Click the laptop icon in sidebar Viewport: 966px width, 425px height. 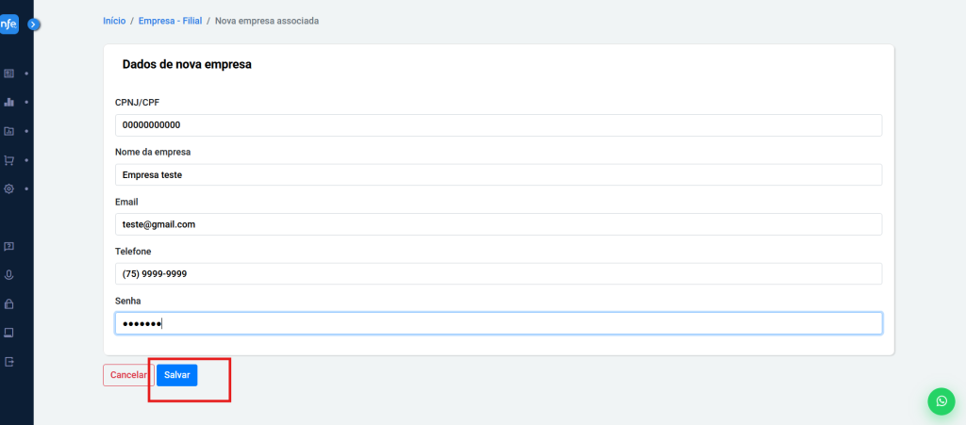coord(9,333)
